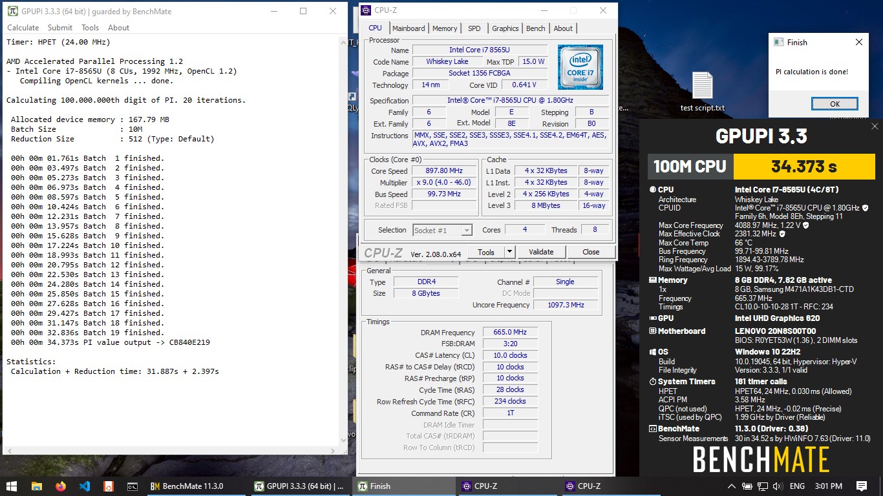The width and height of the screenshot is (883, 496).
Task: Open the Tools dropdown arrow in CPU-Z
Action: tap(509, 252)
